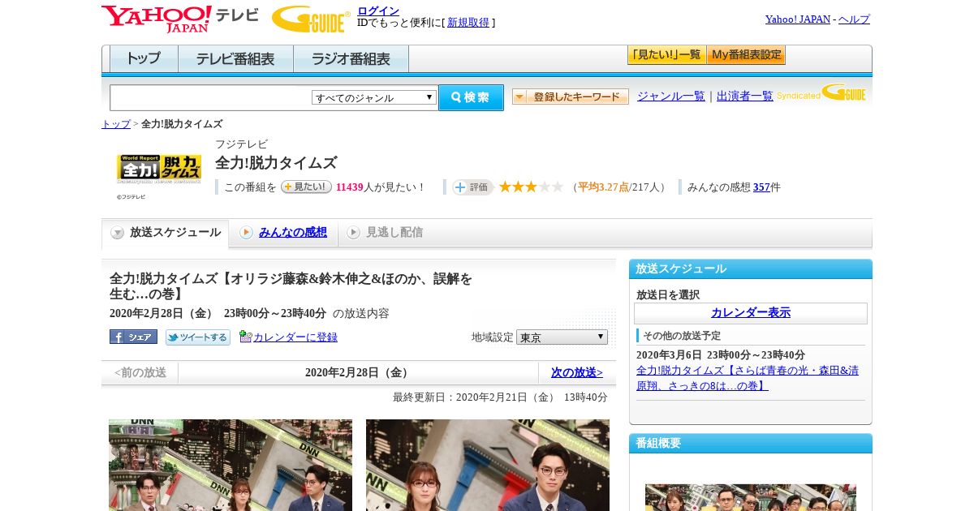Click the 平均3.27点 rating text
The image size is (974, 511).
(603, 187)
